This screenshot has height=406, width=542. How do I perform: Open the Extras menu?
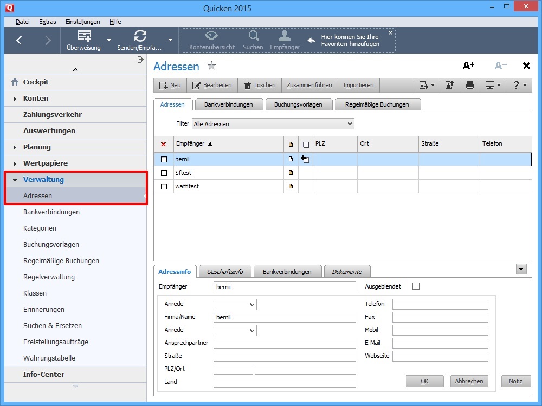click(x=47, y=22)
